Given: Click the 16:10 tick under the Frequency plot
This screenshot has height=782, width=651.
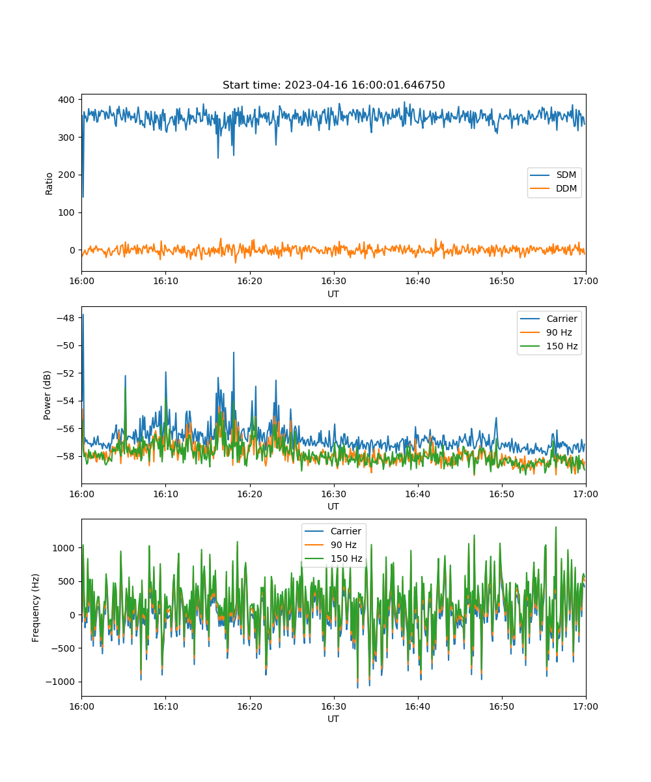Looking at the screenshot, I should [165, 706].
